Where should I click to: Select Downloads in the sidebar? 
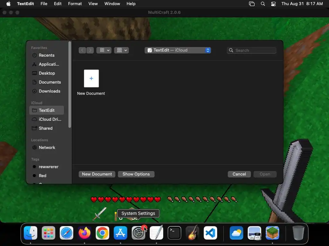pos(47,91)
